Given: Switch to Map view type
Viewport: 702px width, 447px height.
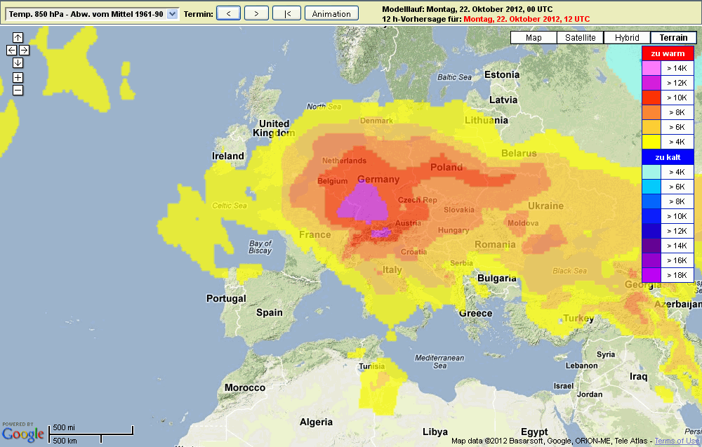Looking at the screenshot, I should pos(534,38).
